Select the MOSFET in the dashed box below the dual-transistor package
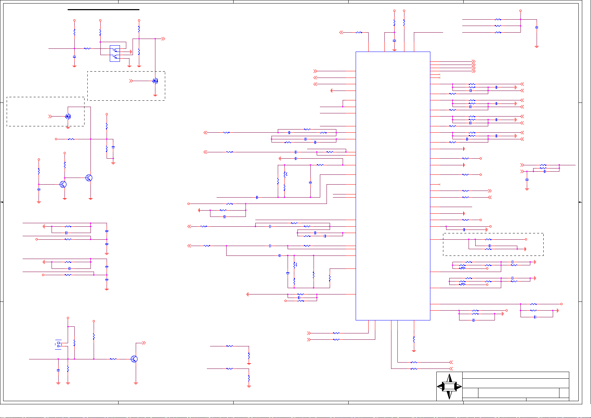Screen dimensions: 591x418 pyautogui.click(x=155, y=81)
